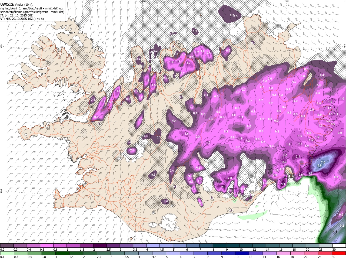The width and height of the screenshot is (346, 259).
Task: Click the 15W longitude label at the top
Action: (x=286, y=1)
